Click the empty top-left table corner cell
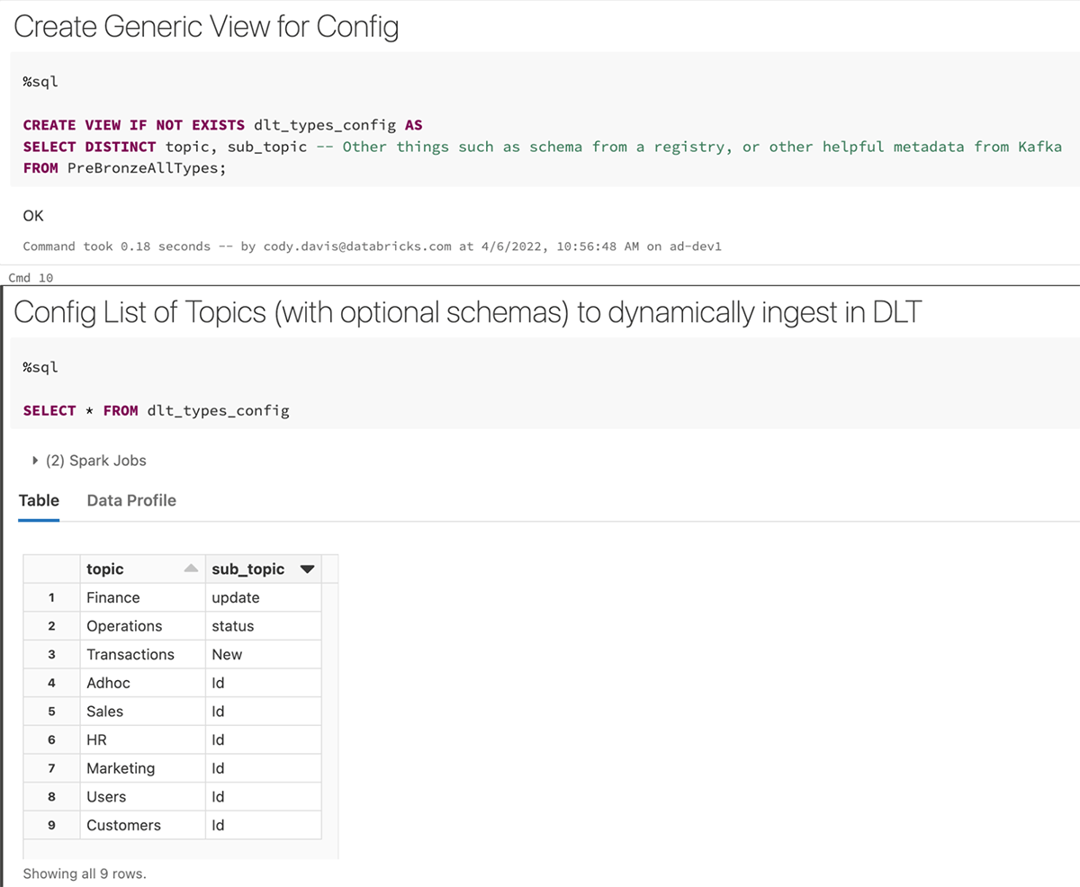 tap(51, 569)
